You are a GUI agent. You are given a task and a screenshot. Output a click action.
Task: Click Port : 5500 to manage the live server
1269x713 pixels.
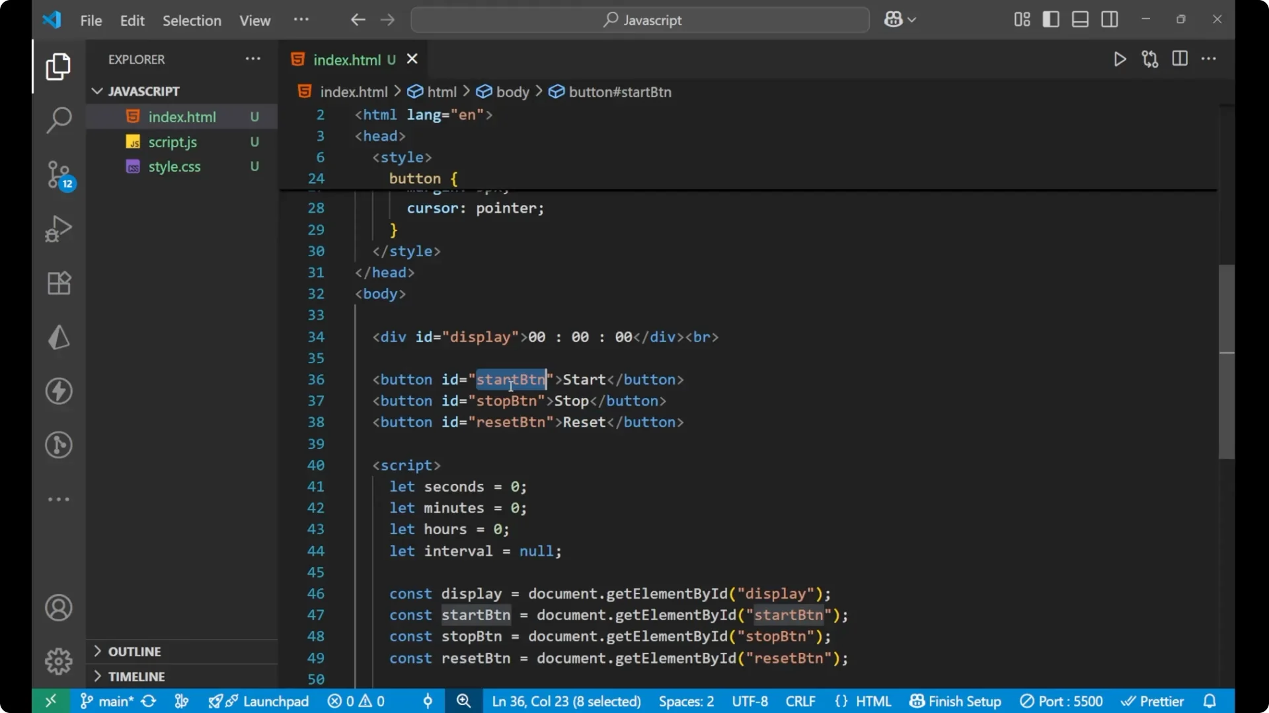[1062, 701]
